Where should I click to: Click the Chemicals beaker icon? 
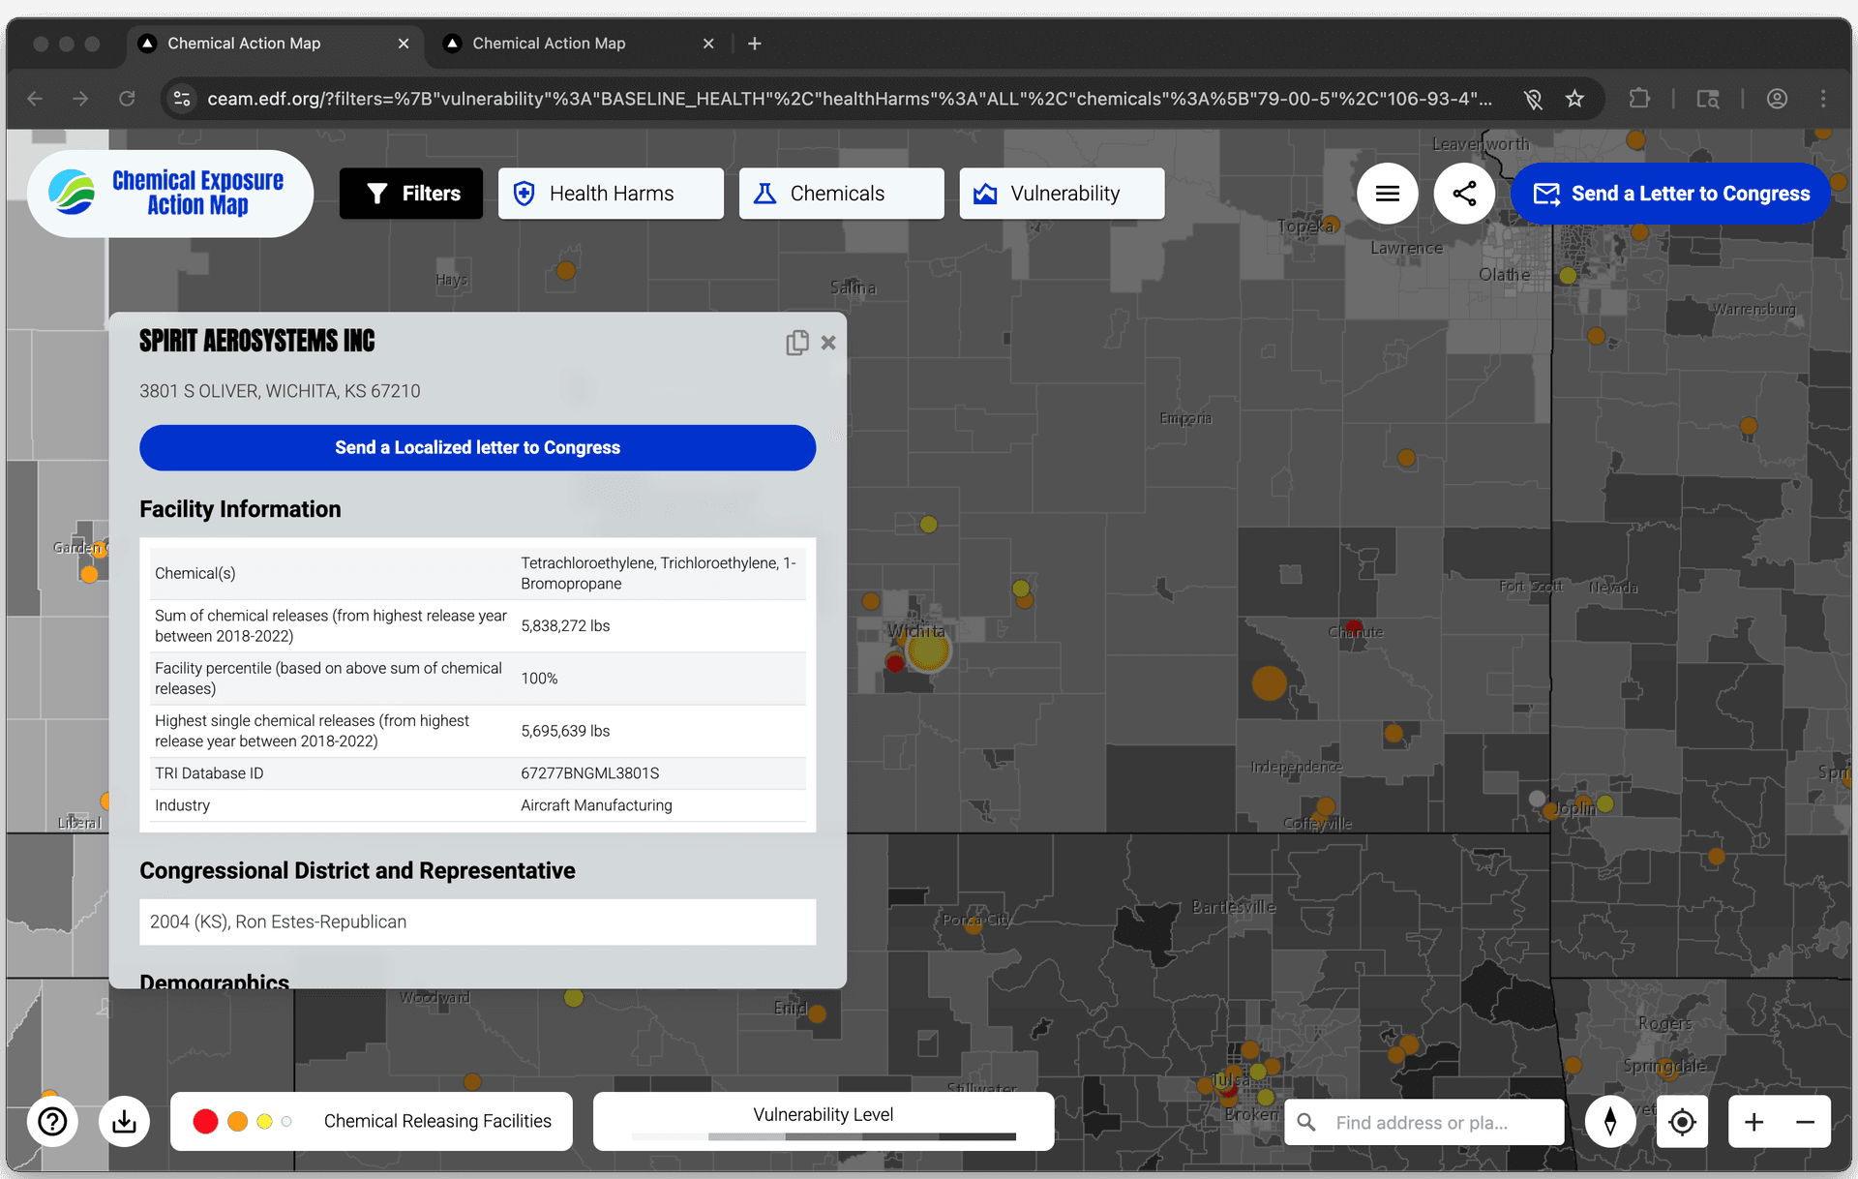tap(764, 193)
